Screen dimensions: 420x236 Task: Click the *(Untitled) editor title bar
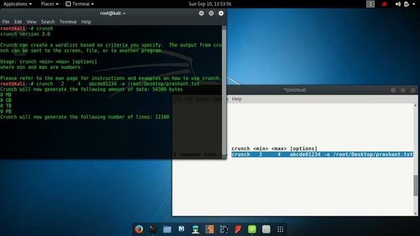(295, 90)
